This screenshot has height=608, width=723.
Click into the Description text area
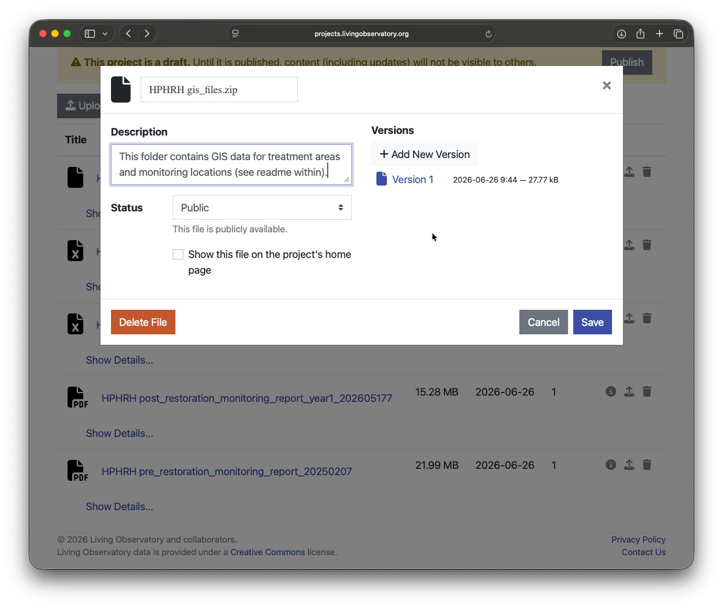pos(231,164)
